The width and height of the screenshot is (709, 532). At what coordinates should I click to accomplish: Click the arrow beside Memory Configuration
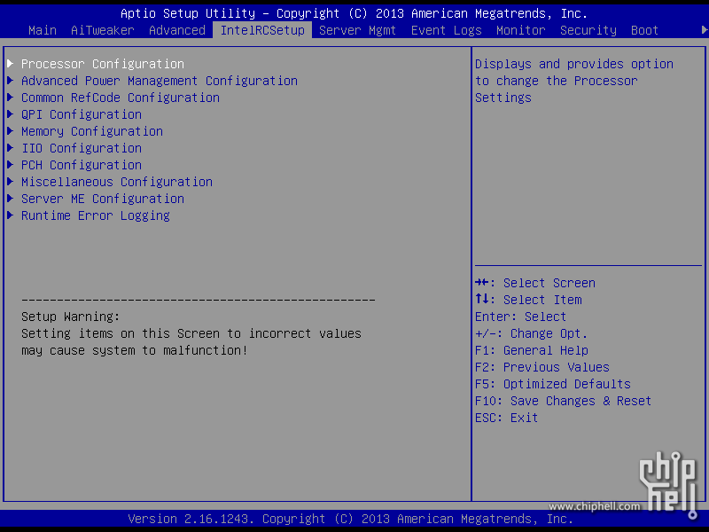point(11,130)
